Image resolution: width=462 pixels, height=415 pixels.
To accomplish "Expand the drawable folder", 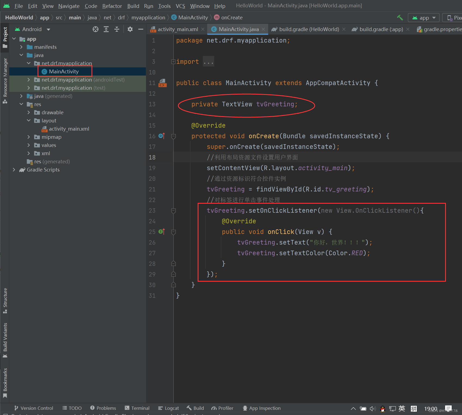I will (29, 112).
